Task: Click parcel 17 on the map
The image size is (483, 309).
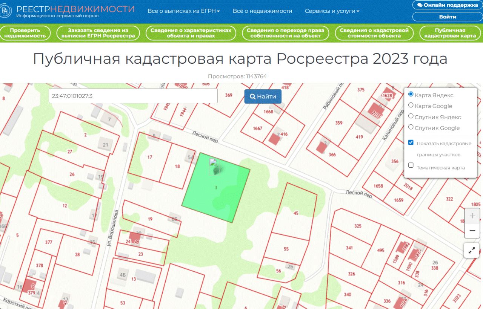Action: click(x=150, y=157)
